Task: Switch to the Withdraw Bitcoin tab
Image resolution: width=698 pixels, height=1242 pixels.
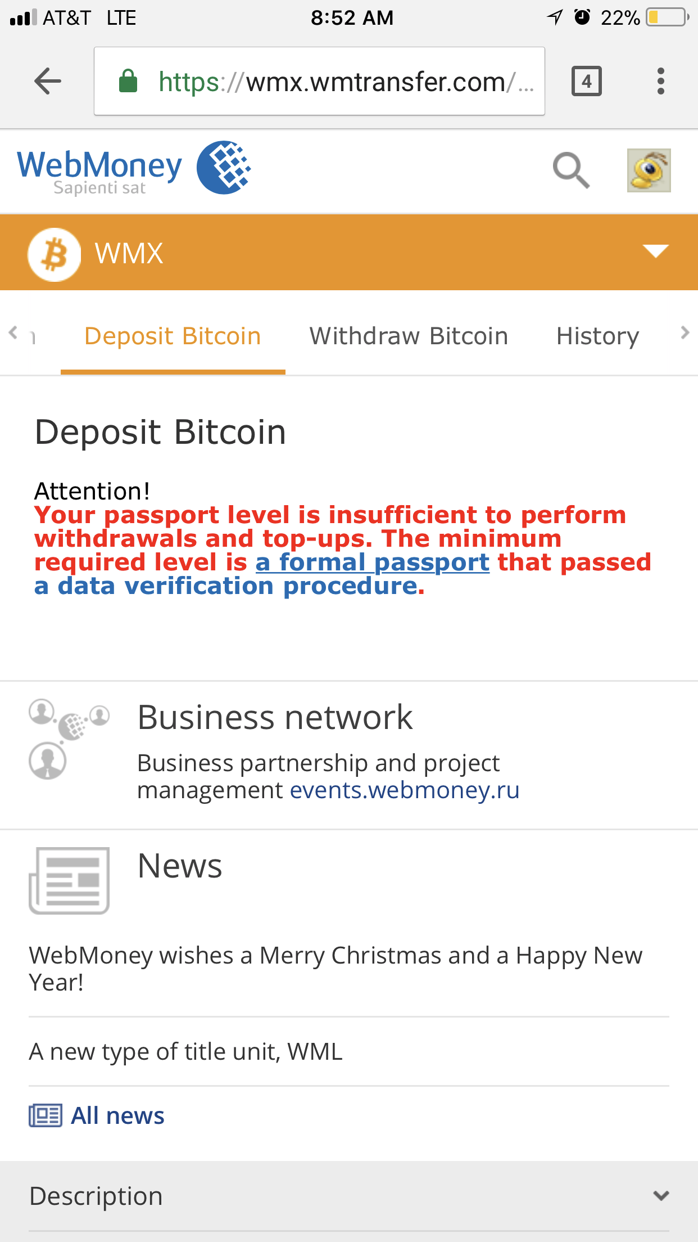Action: [409, 336]
